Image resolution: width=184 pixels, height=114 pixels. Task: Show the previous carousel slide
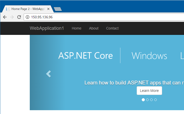tap(48, 74)
